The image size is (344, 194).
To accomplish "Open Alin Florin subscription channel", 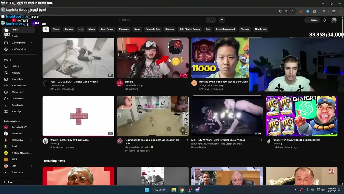I will pos(18,134).
